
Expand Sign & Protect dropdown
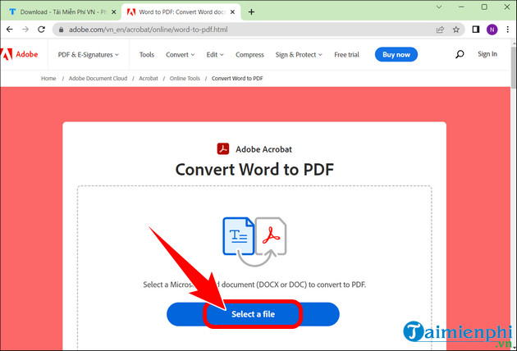tap(299, 55)
